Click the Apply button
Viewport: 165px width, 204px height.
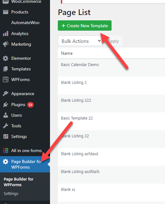coord(113,41)
